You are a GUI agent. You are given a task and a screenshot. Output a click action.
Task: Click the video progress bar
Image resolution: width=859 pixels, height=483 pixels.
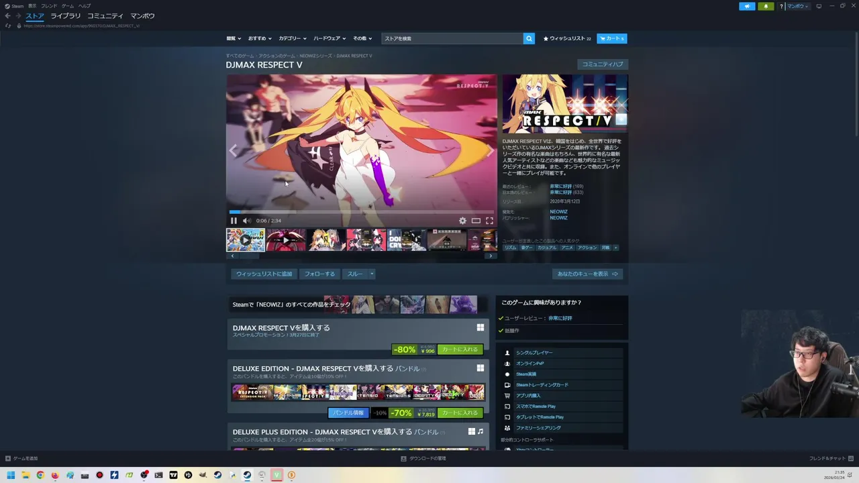point(362,212)
